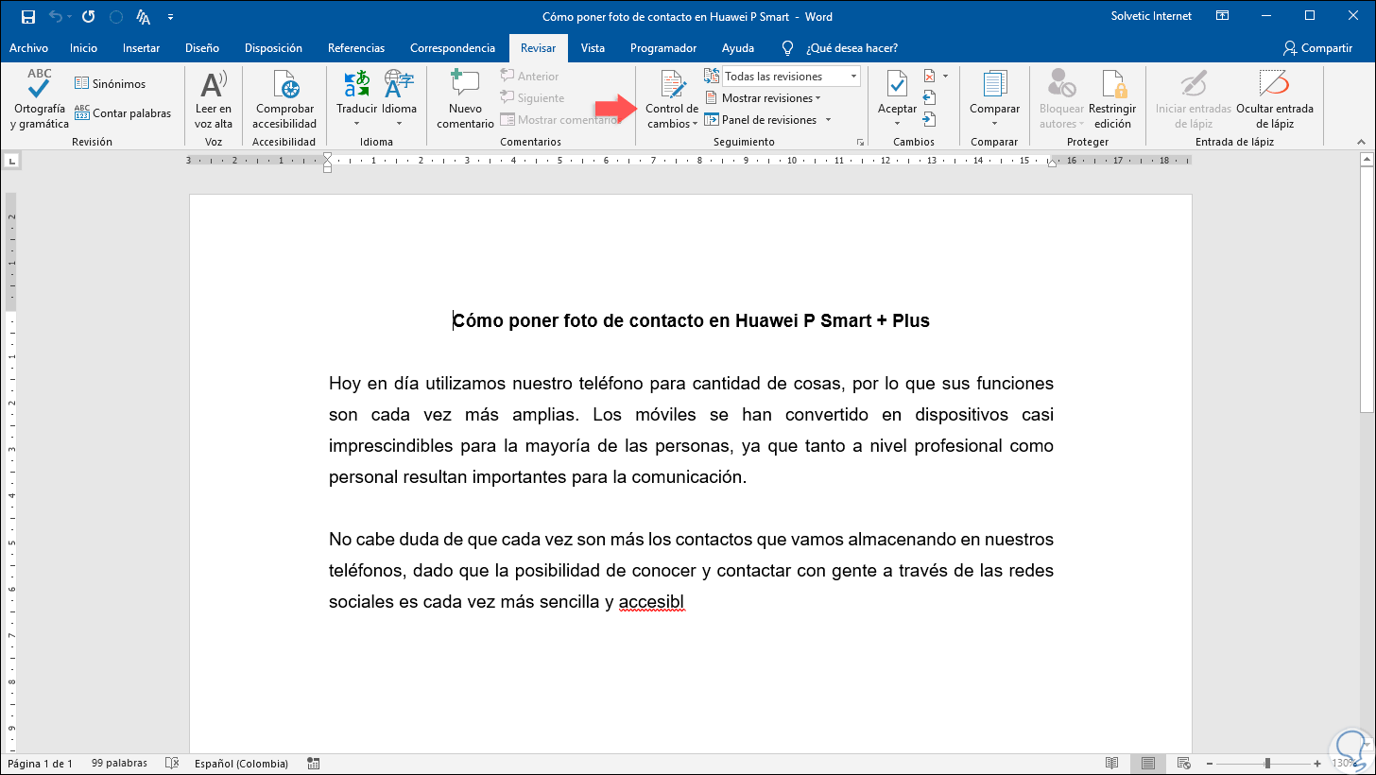The height and width of the screenshot is (775, 1376).
Task: Click the Solvetic Internet account name
Action: coord(1152,16)
